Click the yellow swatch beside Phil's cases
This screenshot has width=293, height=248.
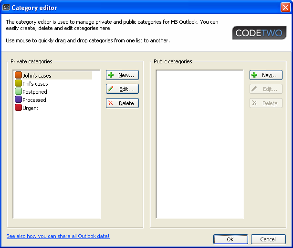click(18, 83)
